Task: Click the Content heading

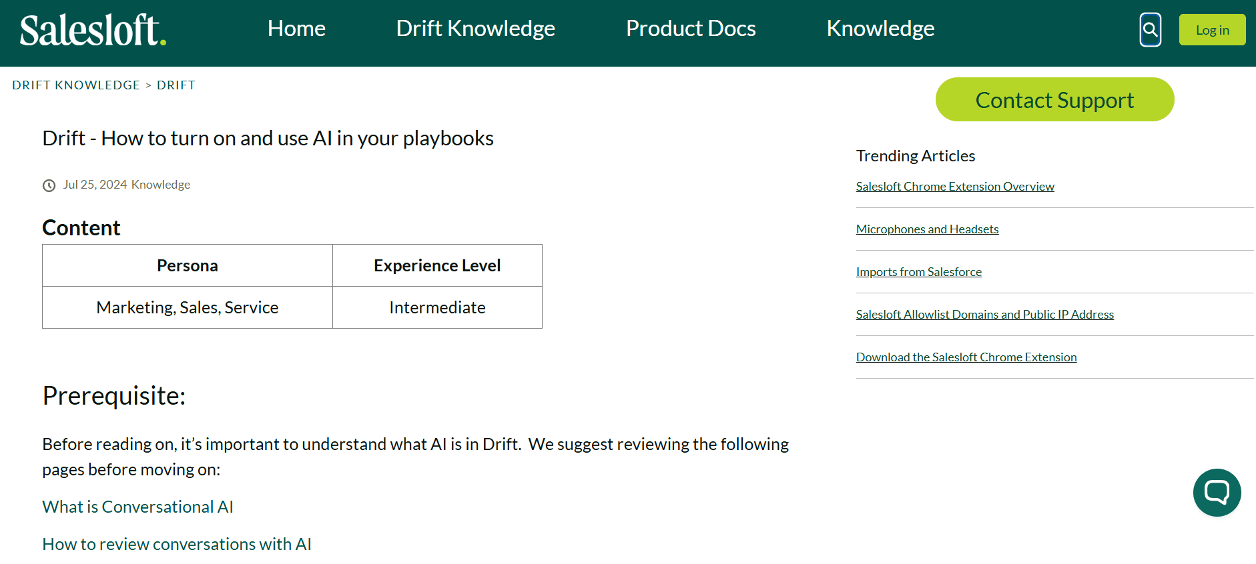Action: point(81,228)
